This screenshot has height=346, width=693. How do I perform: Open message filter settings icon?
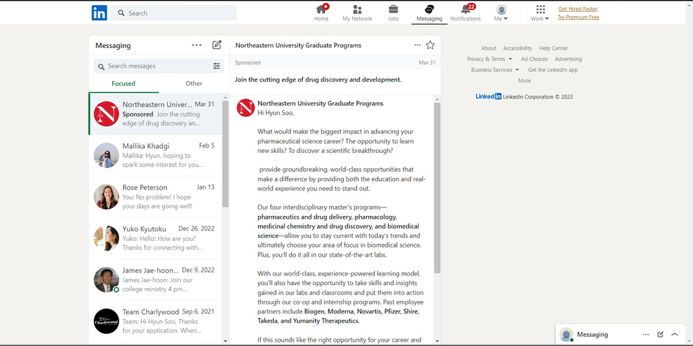click(216, 66)
